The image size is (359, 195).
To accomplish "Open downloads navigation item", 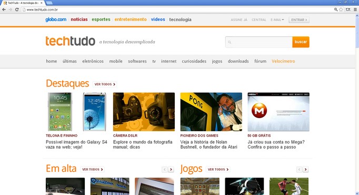I will tap(238, 61).
